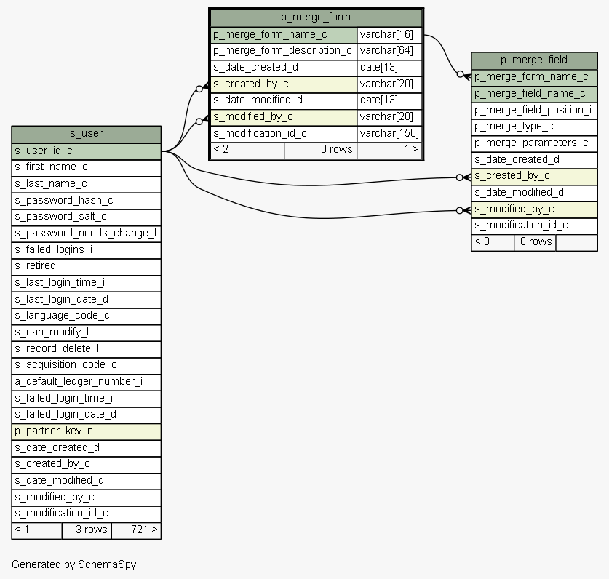Click the varchar[150] type cell
The height and width of the screenshot is (579, 609).
click(389, 133)
